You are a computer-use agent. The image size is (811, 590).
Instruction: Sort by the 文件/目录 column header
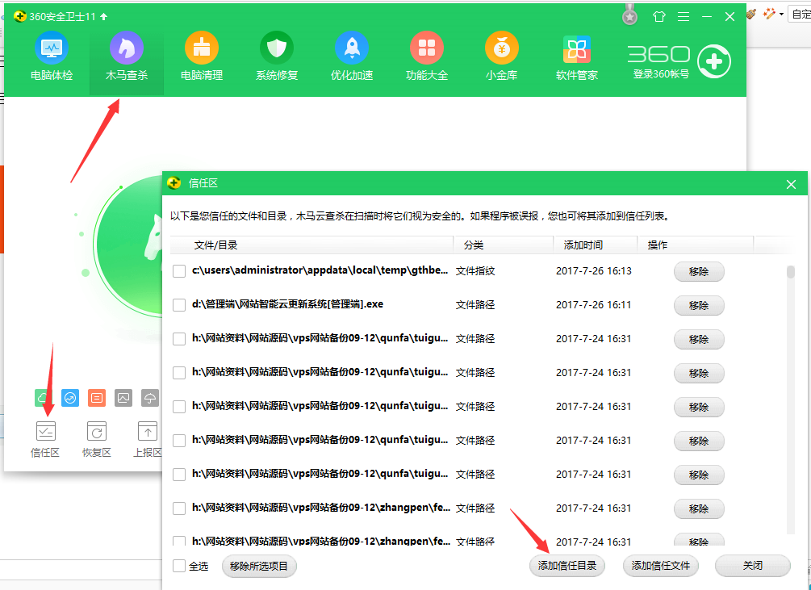pyautogui.click(x=311, y=245)
